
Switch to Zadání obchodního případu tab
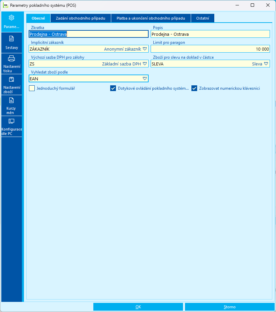tap(81, 18)
